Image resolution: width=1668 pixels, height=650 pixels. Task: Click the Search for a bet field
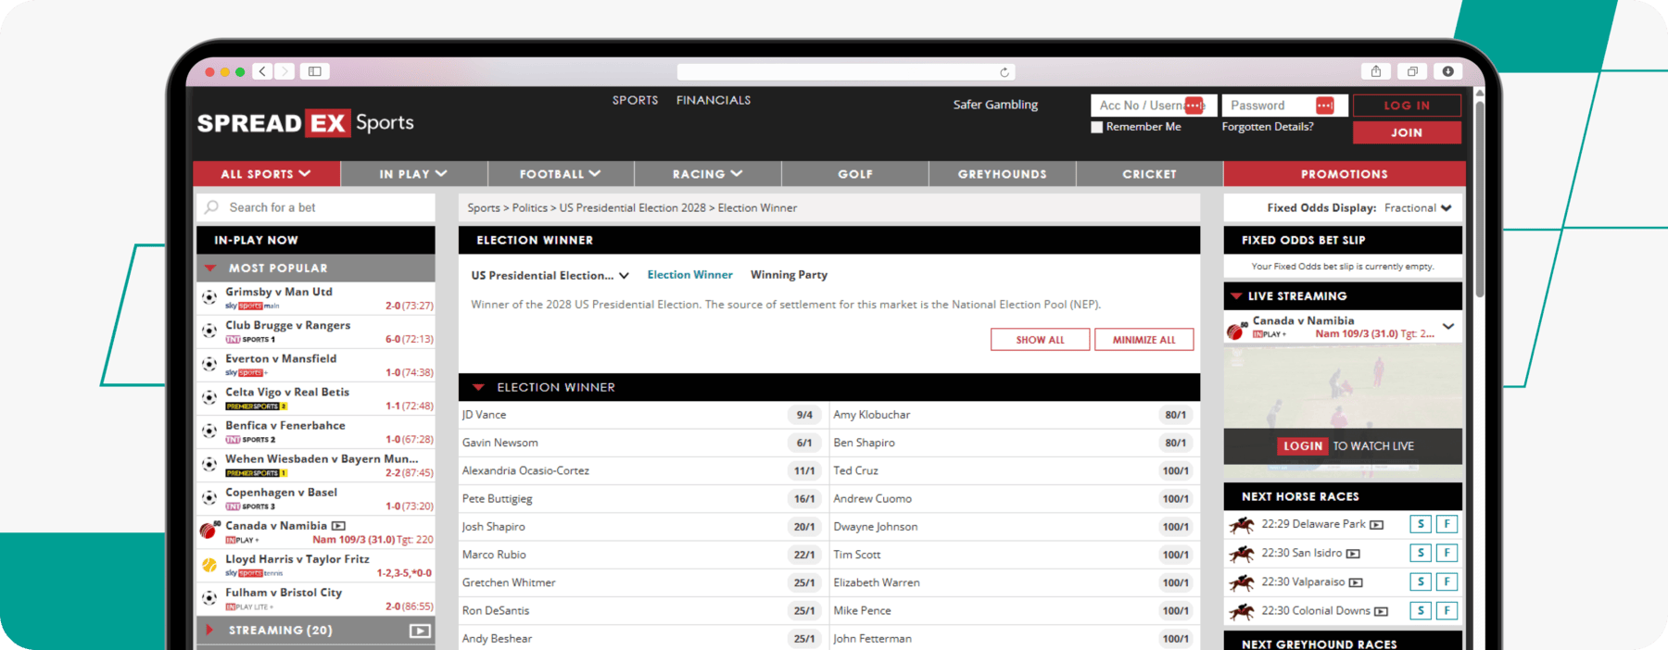pyautogui.click(x=316, y=207)
